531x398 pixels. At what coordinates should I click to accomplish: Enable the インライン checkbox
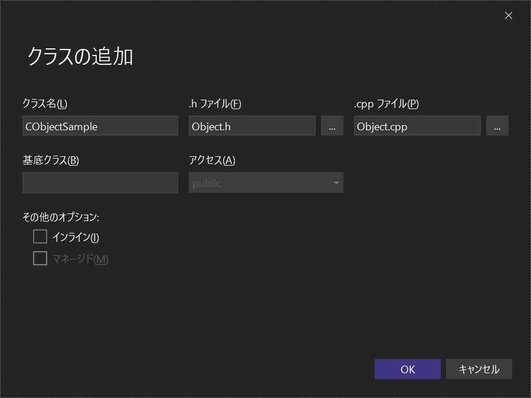coord(40,237)
